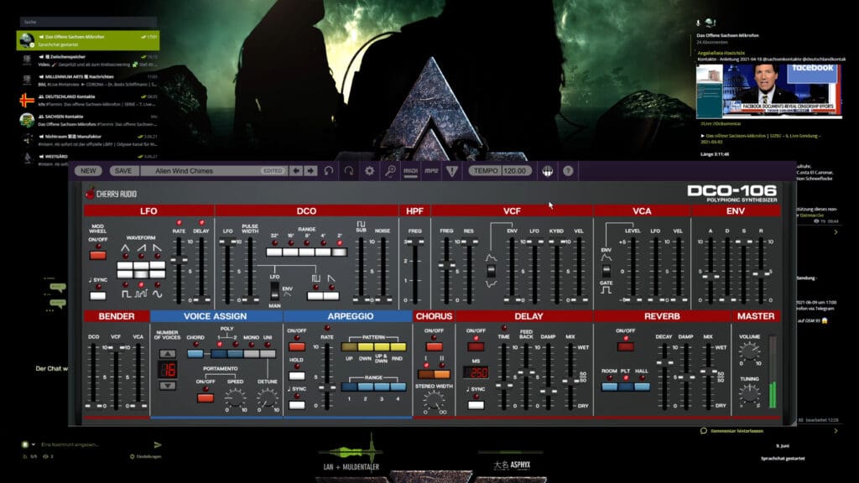Go to the next preset with right arrow
This screenshot has width=859, height=483.
[310, 171]
